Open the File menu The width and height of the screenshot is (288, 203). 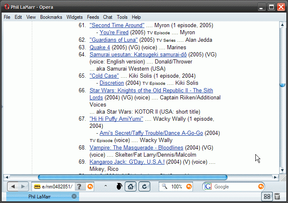(7, 17)
